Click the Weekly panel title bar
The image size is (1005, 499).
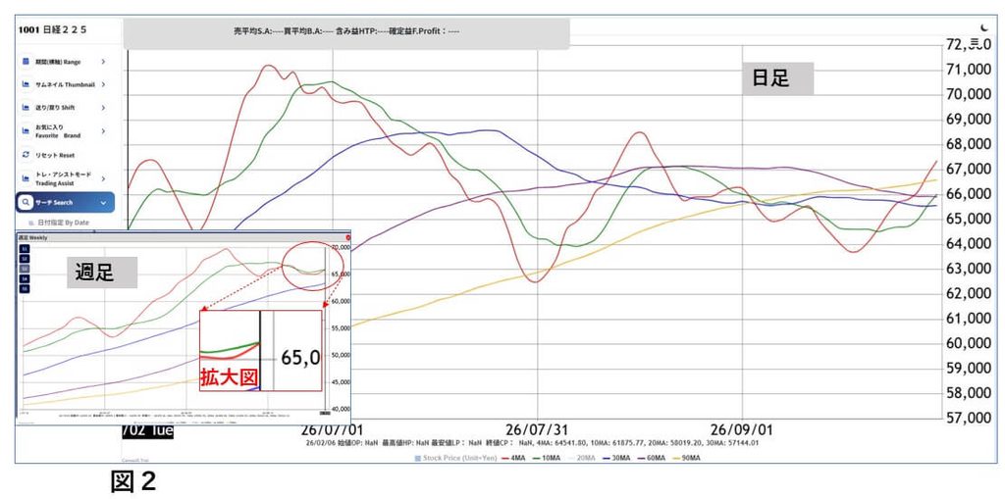tap(184, 237)
